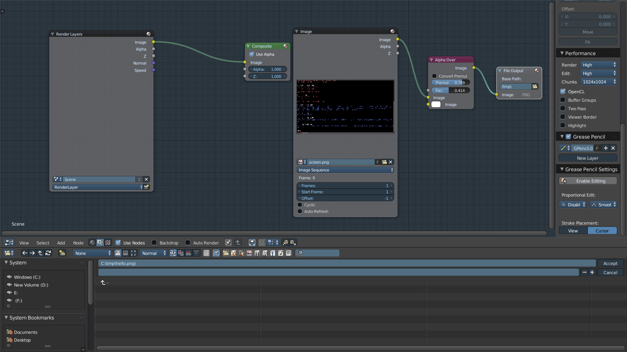Sort files alphabetically icon
Screen dimensions: 627x352
point(173,253)
